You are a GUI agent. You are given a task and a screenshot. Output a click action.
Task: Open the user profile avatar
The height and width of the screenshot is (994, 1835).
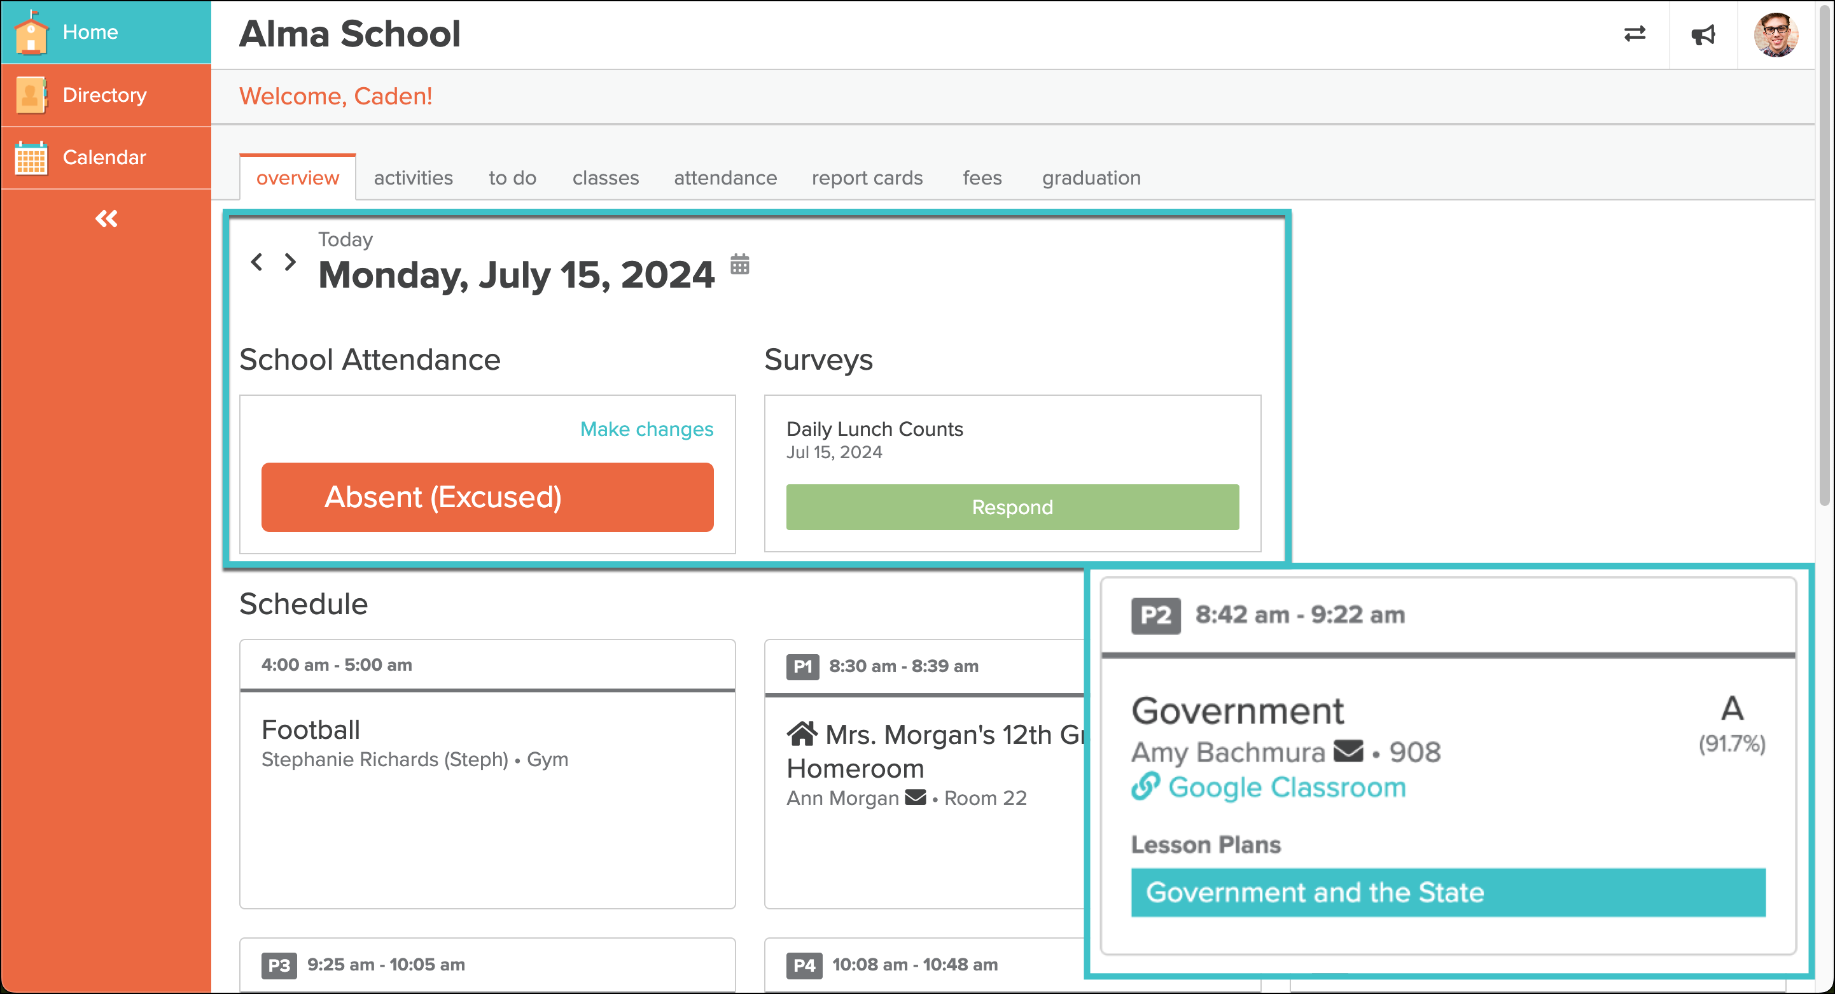(1775, 34)
